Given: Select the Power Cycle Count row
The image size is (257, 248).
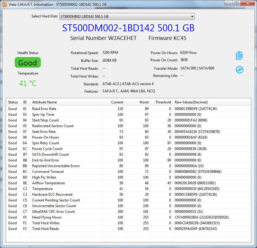Looking at the screenshot, I should coord(128,149).
